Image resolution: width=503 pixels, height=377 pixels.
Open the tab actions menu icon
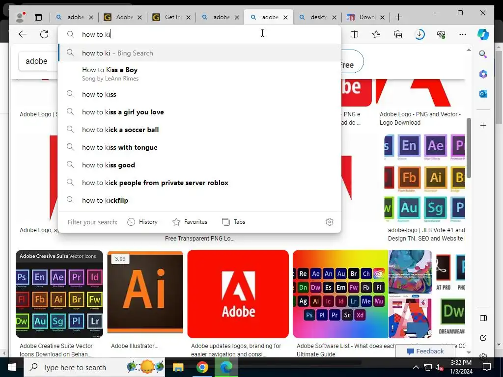pos(38,17)
